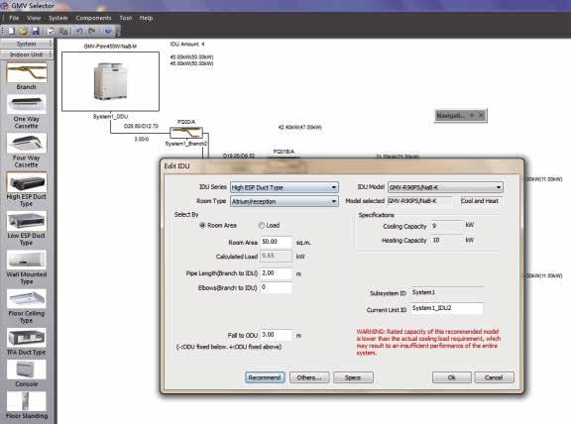The width and height of the screenshot is (571, 424).
Task: Select the One Way Cassette unit icon
Action: pos(27,104)
